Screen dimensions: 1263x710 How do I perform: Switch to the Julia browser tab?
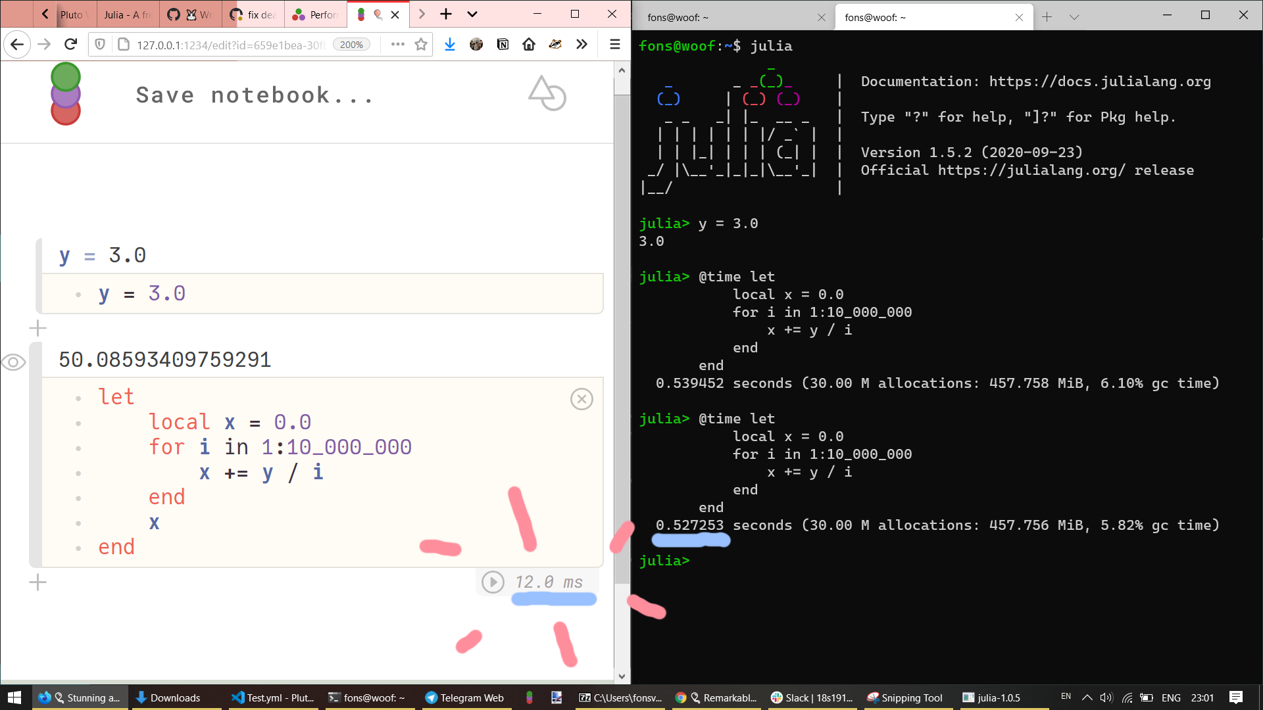pos(127,14)
